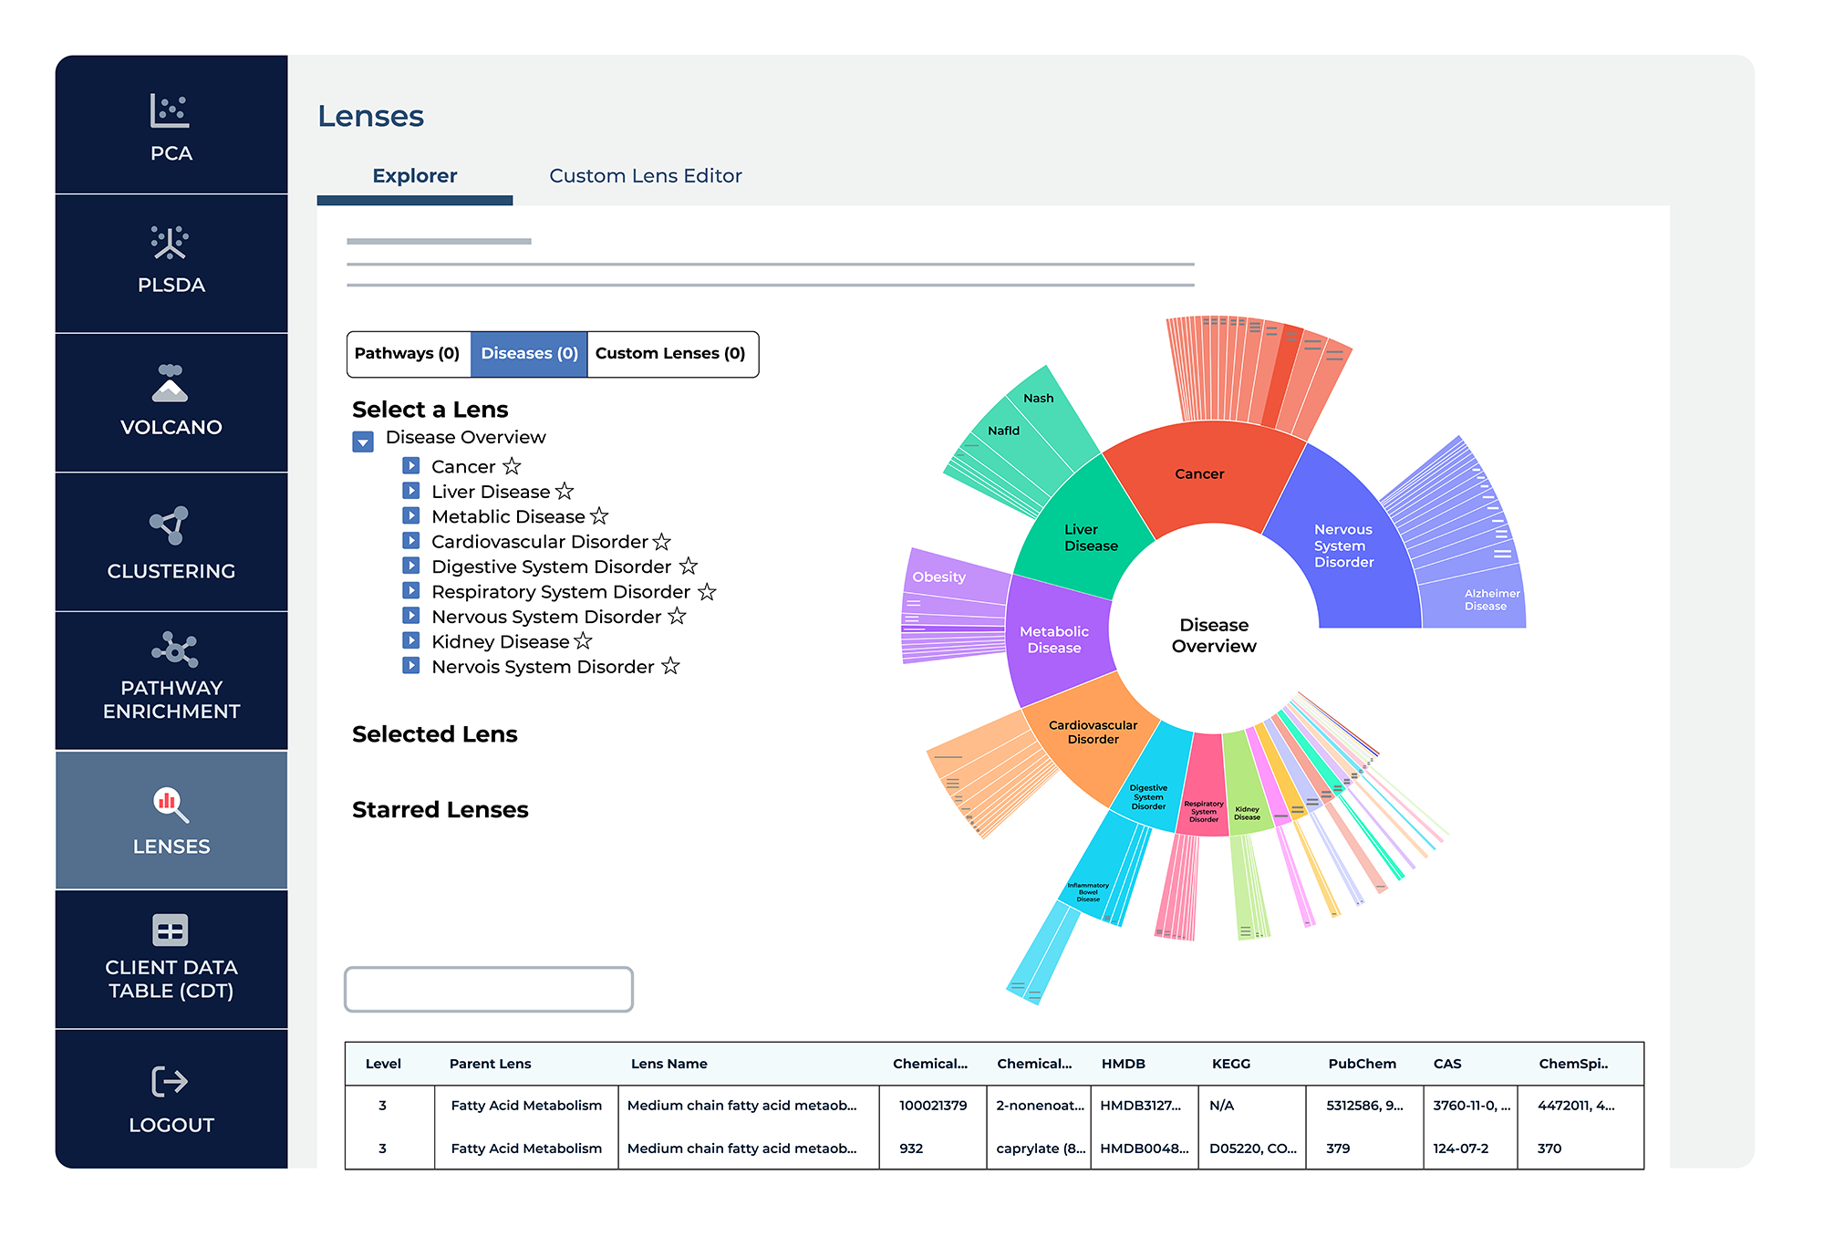Open the PCA scatter plot icon
The width and height of the screenshot is (1824, 1237).
170,111
